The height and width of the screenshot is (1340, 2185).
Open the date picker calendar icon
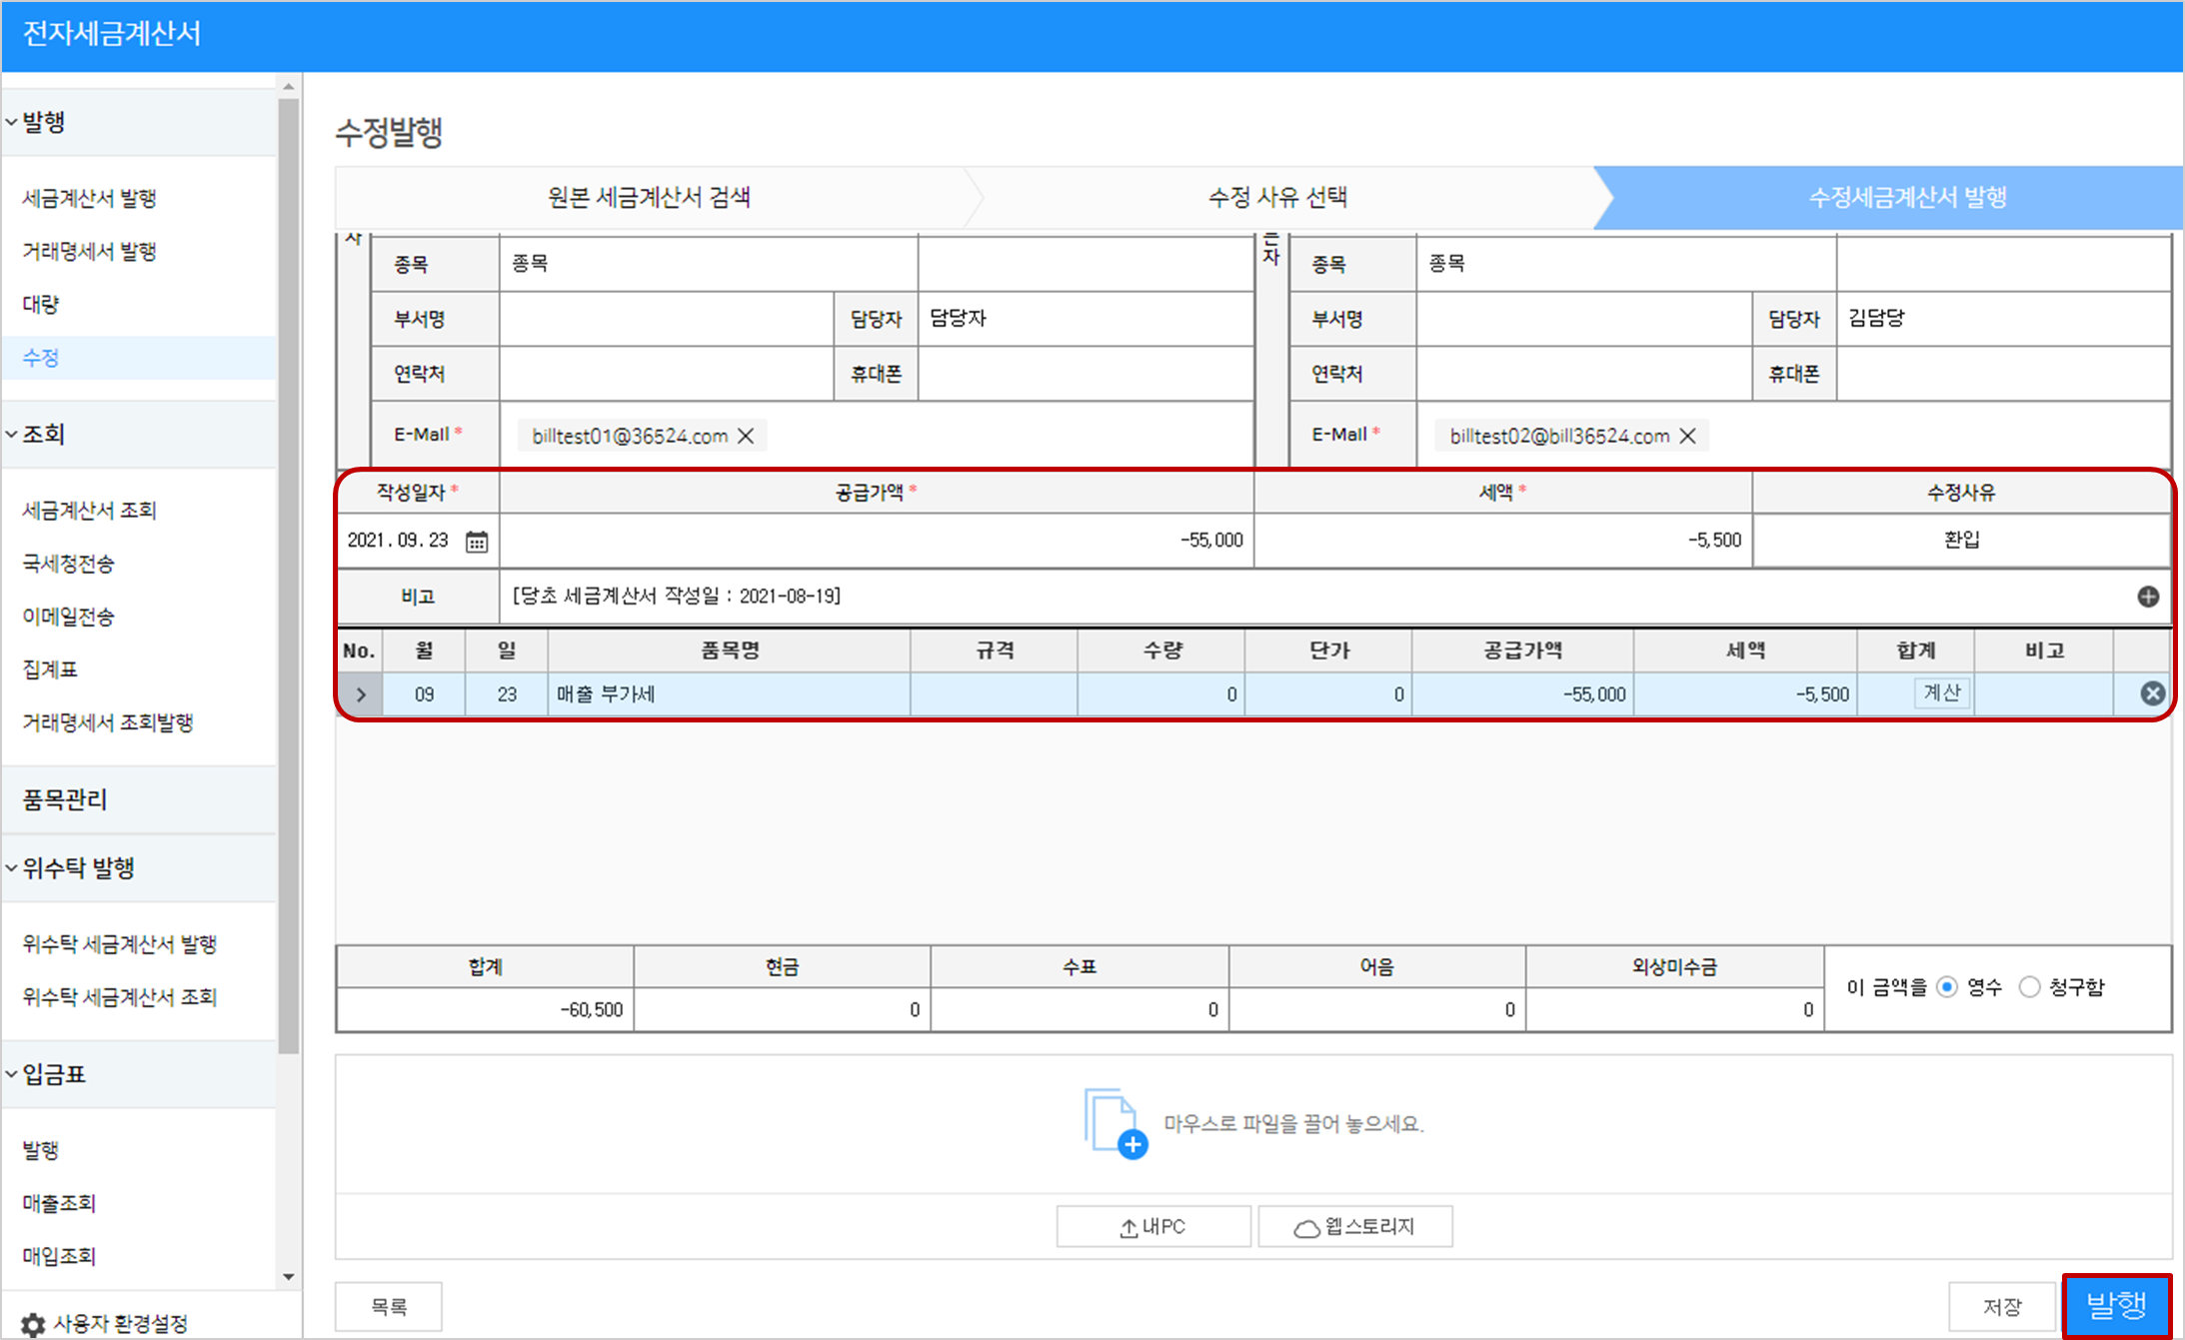coord(477,542)
